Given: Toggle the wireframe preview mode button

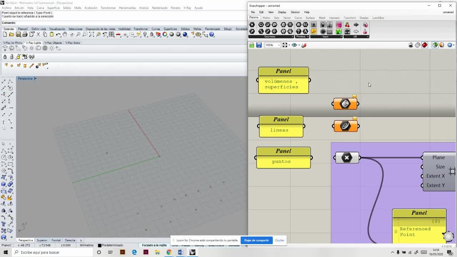Looking at the screenshot, I should 418,45.
